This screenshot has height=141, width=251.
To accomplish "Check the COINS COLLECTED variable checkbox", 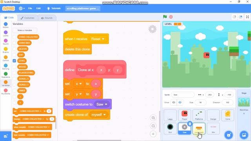I will 15,37.
